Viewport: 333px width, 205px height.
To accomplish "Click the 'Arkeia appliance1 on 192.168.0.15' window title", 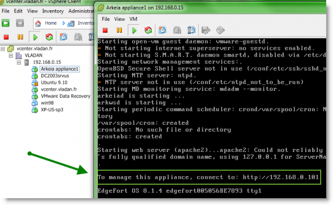I will pyautogui.click(x=144, y=8).
